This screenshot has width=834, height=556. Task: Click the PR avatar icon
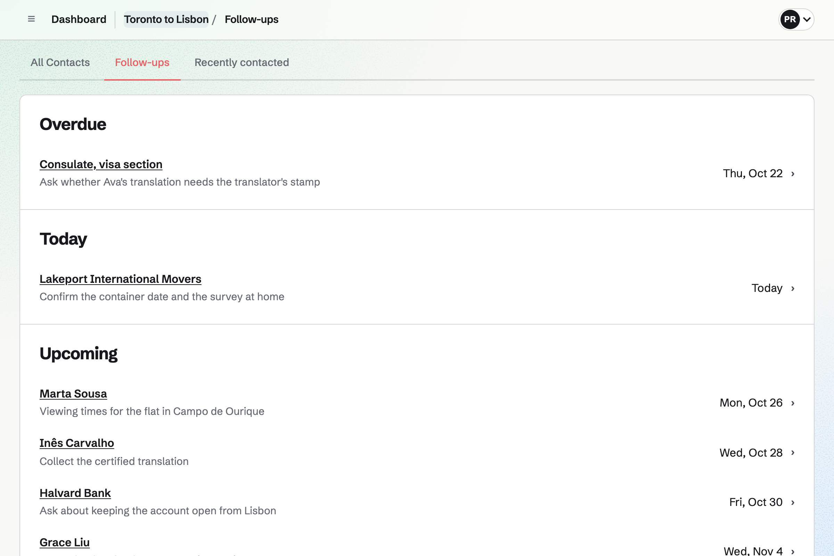click(790, 19)
